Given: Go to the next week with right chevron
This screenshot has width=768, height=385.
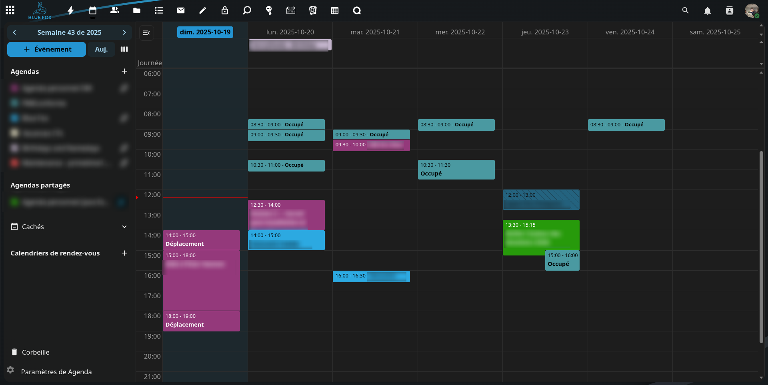Looking at the screenshot, I should [124, 32].
